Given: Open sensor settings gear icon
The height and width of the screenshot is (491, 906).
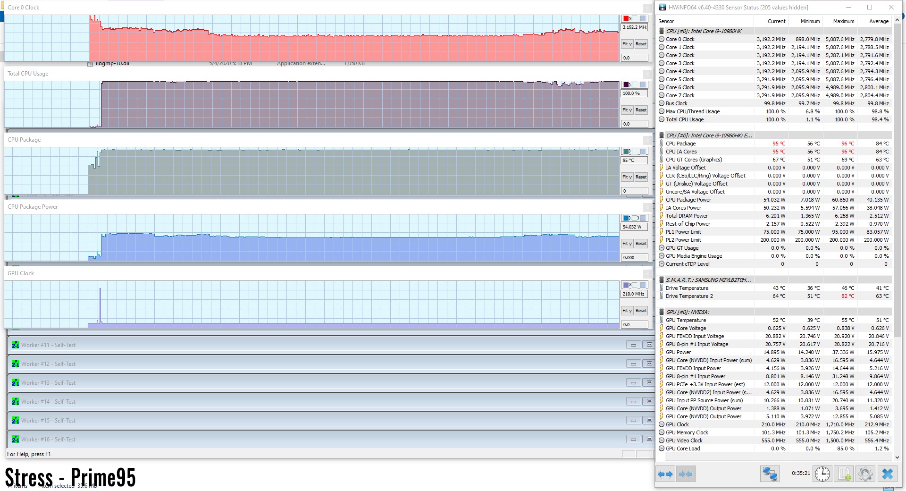Looking at the screenshot, I should click(x=865, y=474).
